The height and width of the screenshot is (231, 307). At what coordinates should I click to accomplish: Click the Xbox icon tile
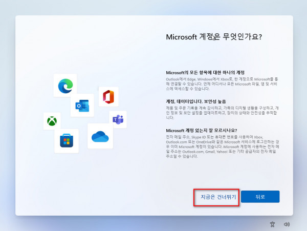tap(52, 121)
